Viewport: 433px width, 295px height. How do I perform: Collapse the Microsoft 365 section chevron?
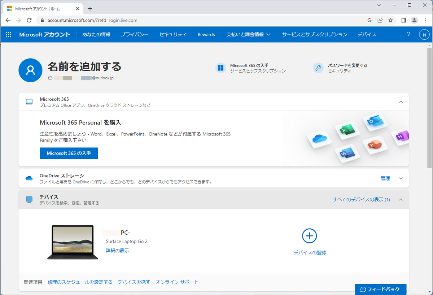(401, 102)
